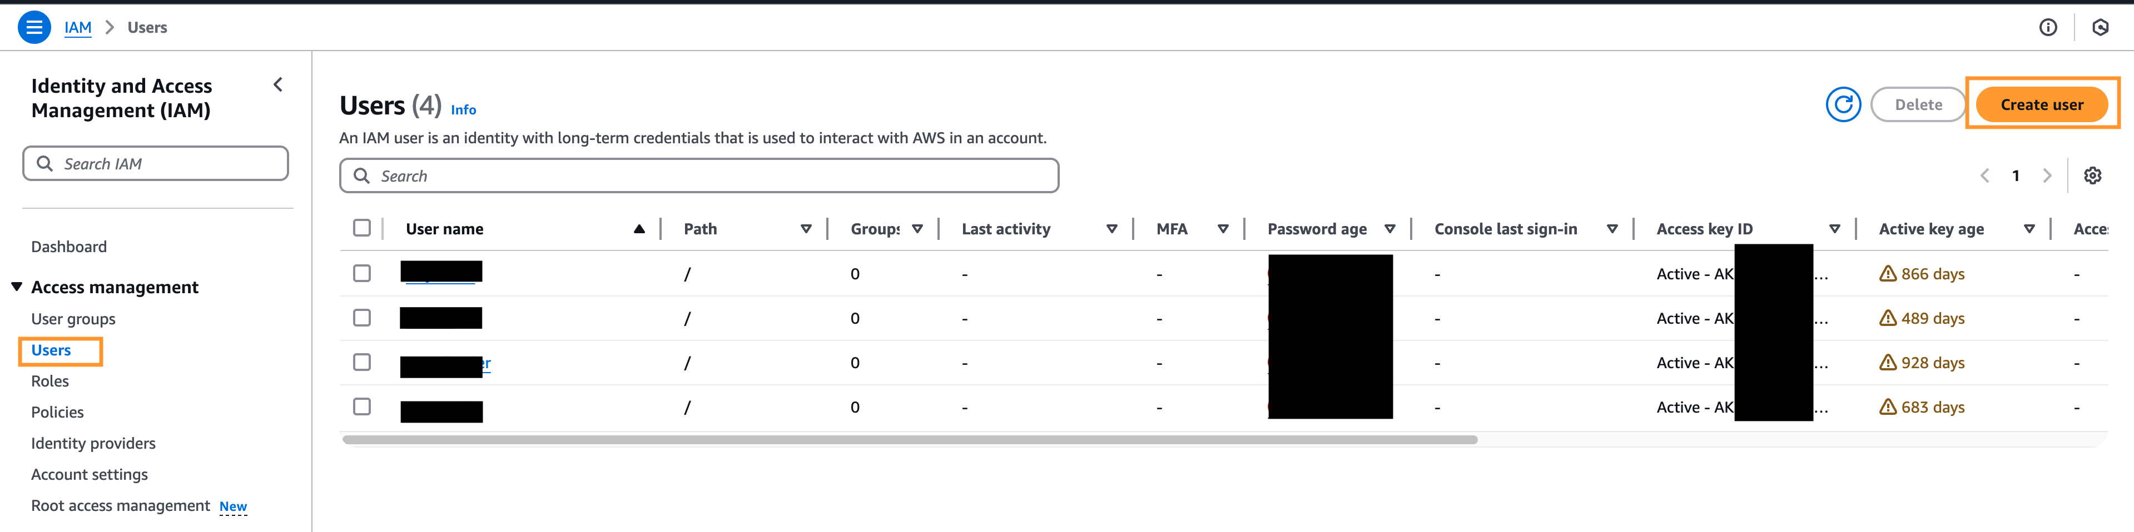Click the hexagon settings icon in the top bar

tap(2099, 28)
